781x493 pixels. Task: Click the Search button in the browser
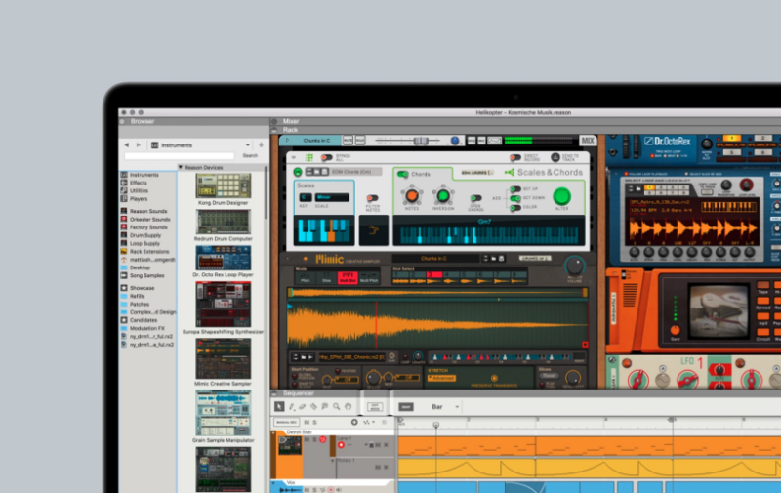pyautogui.click(x=250, y=156)
